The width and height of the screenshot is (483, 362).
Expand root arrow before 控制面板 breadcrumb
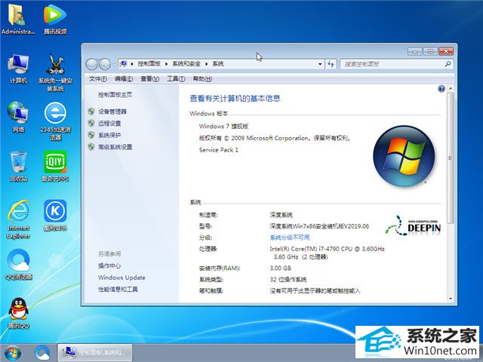pos(132,64)
